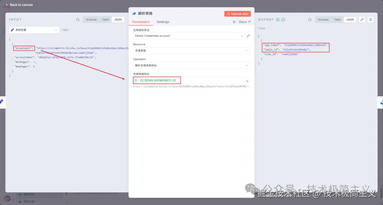Click the "minPages" key in input JSON

pos(22,62)
